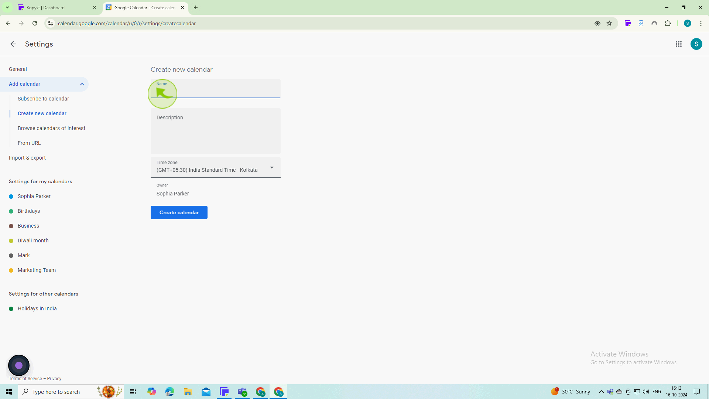Click the browser forward button
The width and height of the screenshot is (709, 399).
pos(21,23)
